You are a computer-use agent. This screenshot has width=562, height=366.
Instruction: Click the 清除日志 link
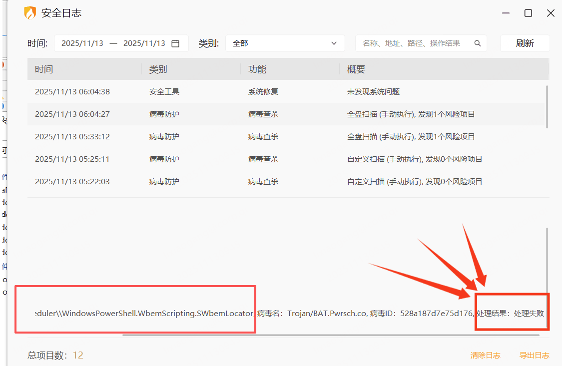click(x=485, y=356)
